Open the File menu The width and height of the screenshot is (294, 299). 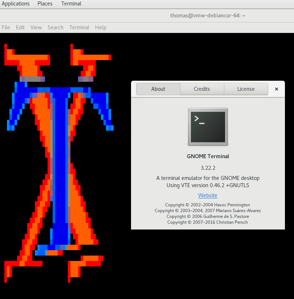(x=6, y=28)
